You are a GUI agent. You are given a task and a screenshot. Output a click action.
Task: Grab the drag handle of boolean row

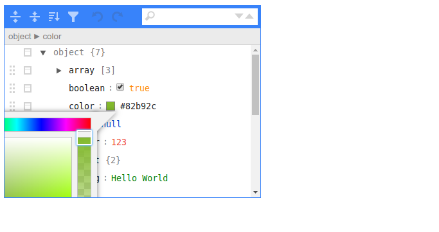(12, 89)
